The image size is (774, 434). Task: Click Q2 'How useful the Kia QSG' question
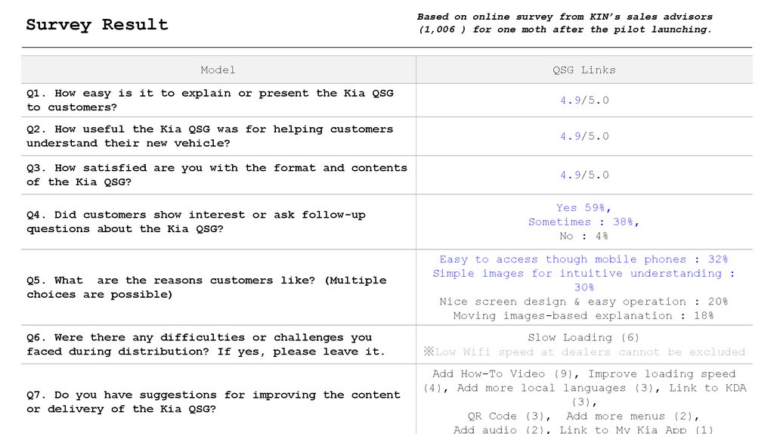tap(210, 136)
